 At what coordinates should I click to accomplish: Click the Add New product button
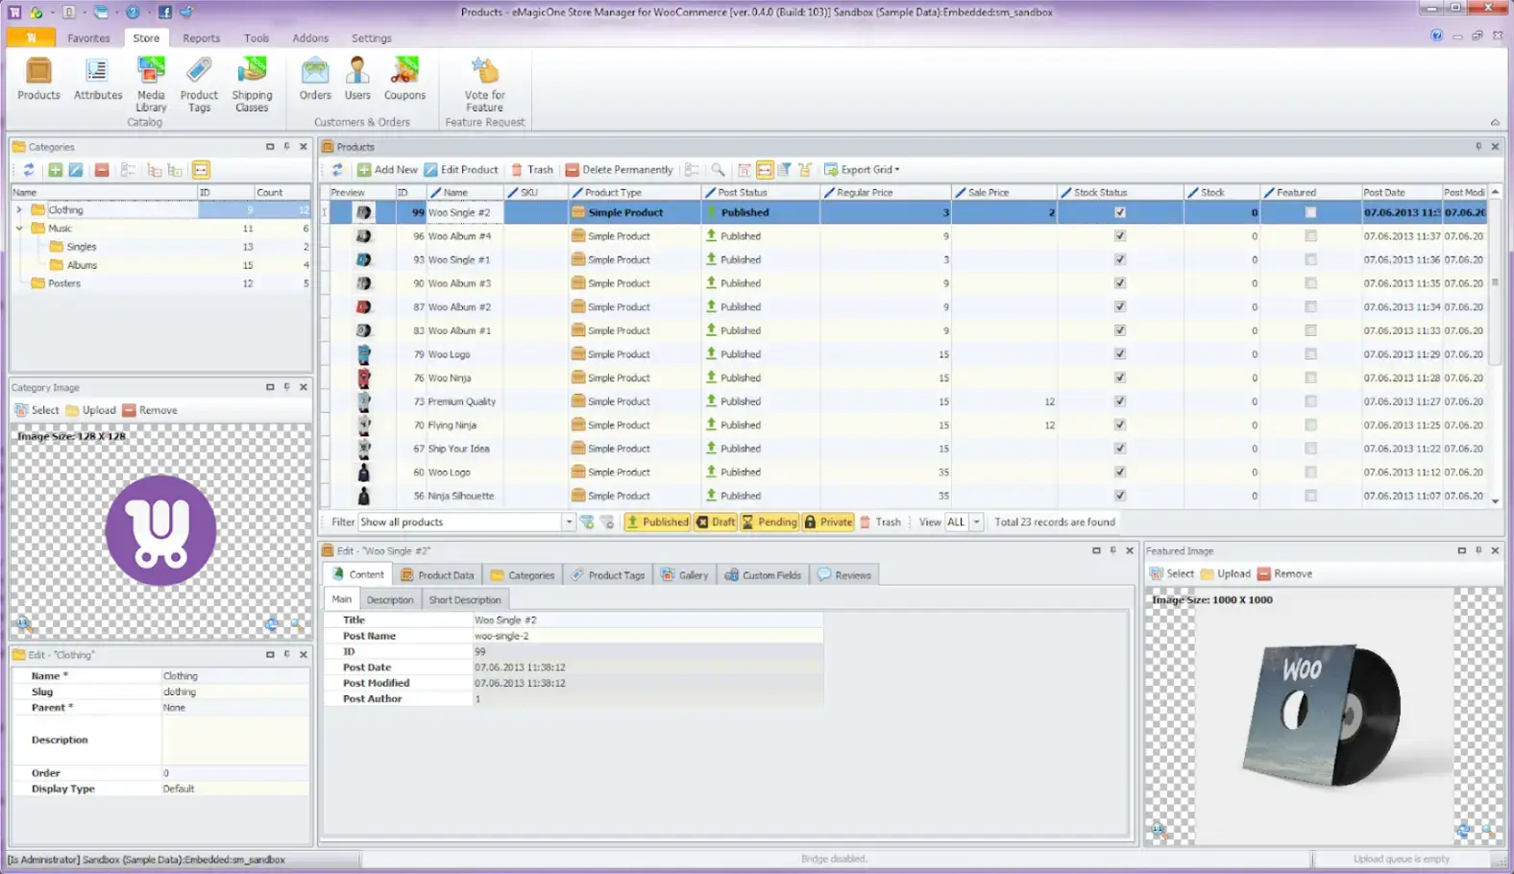coord(387,170)
